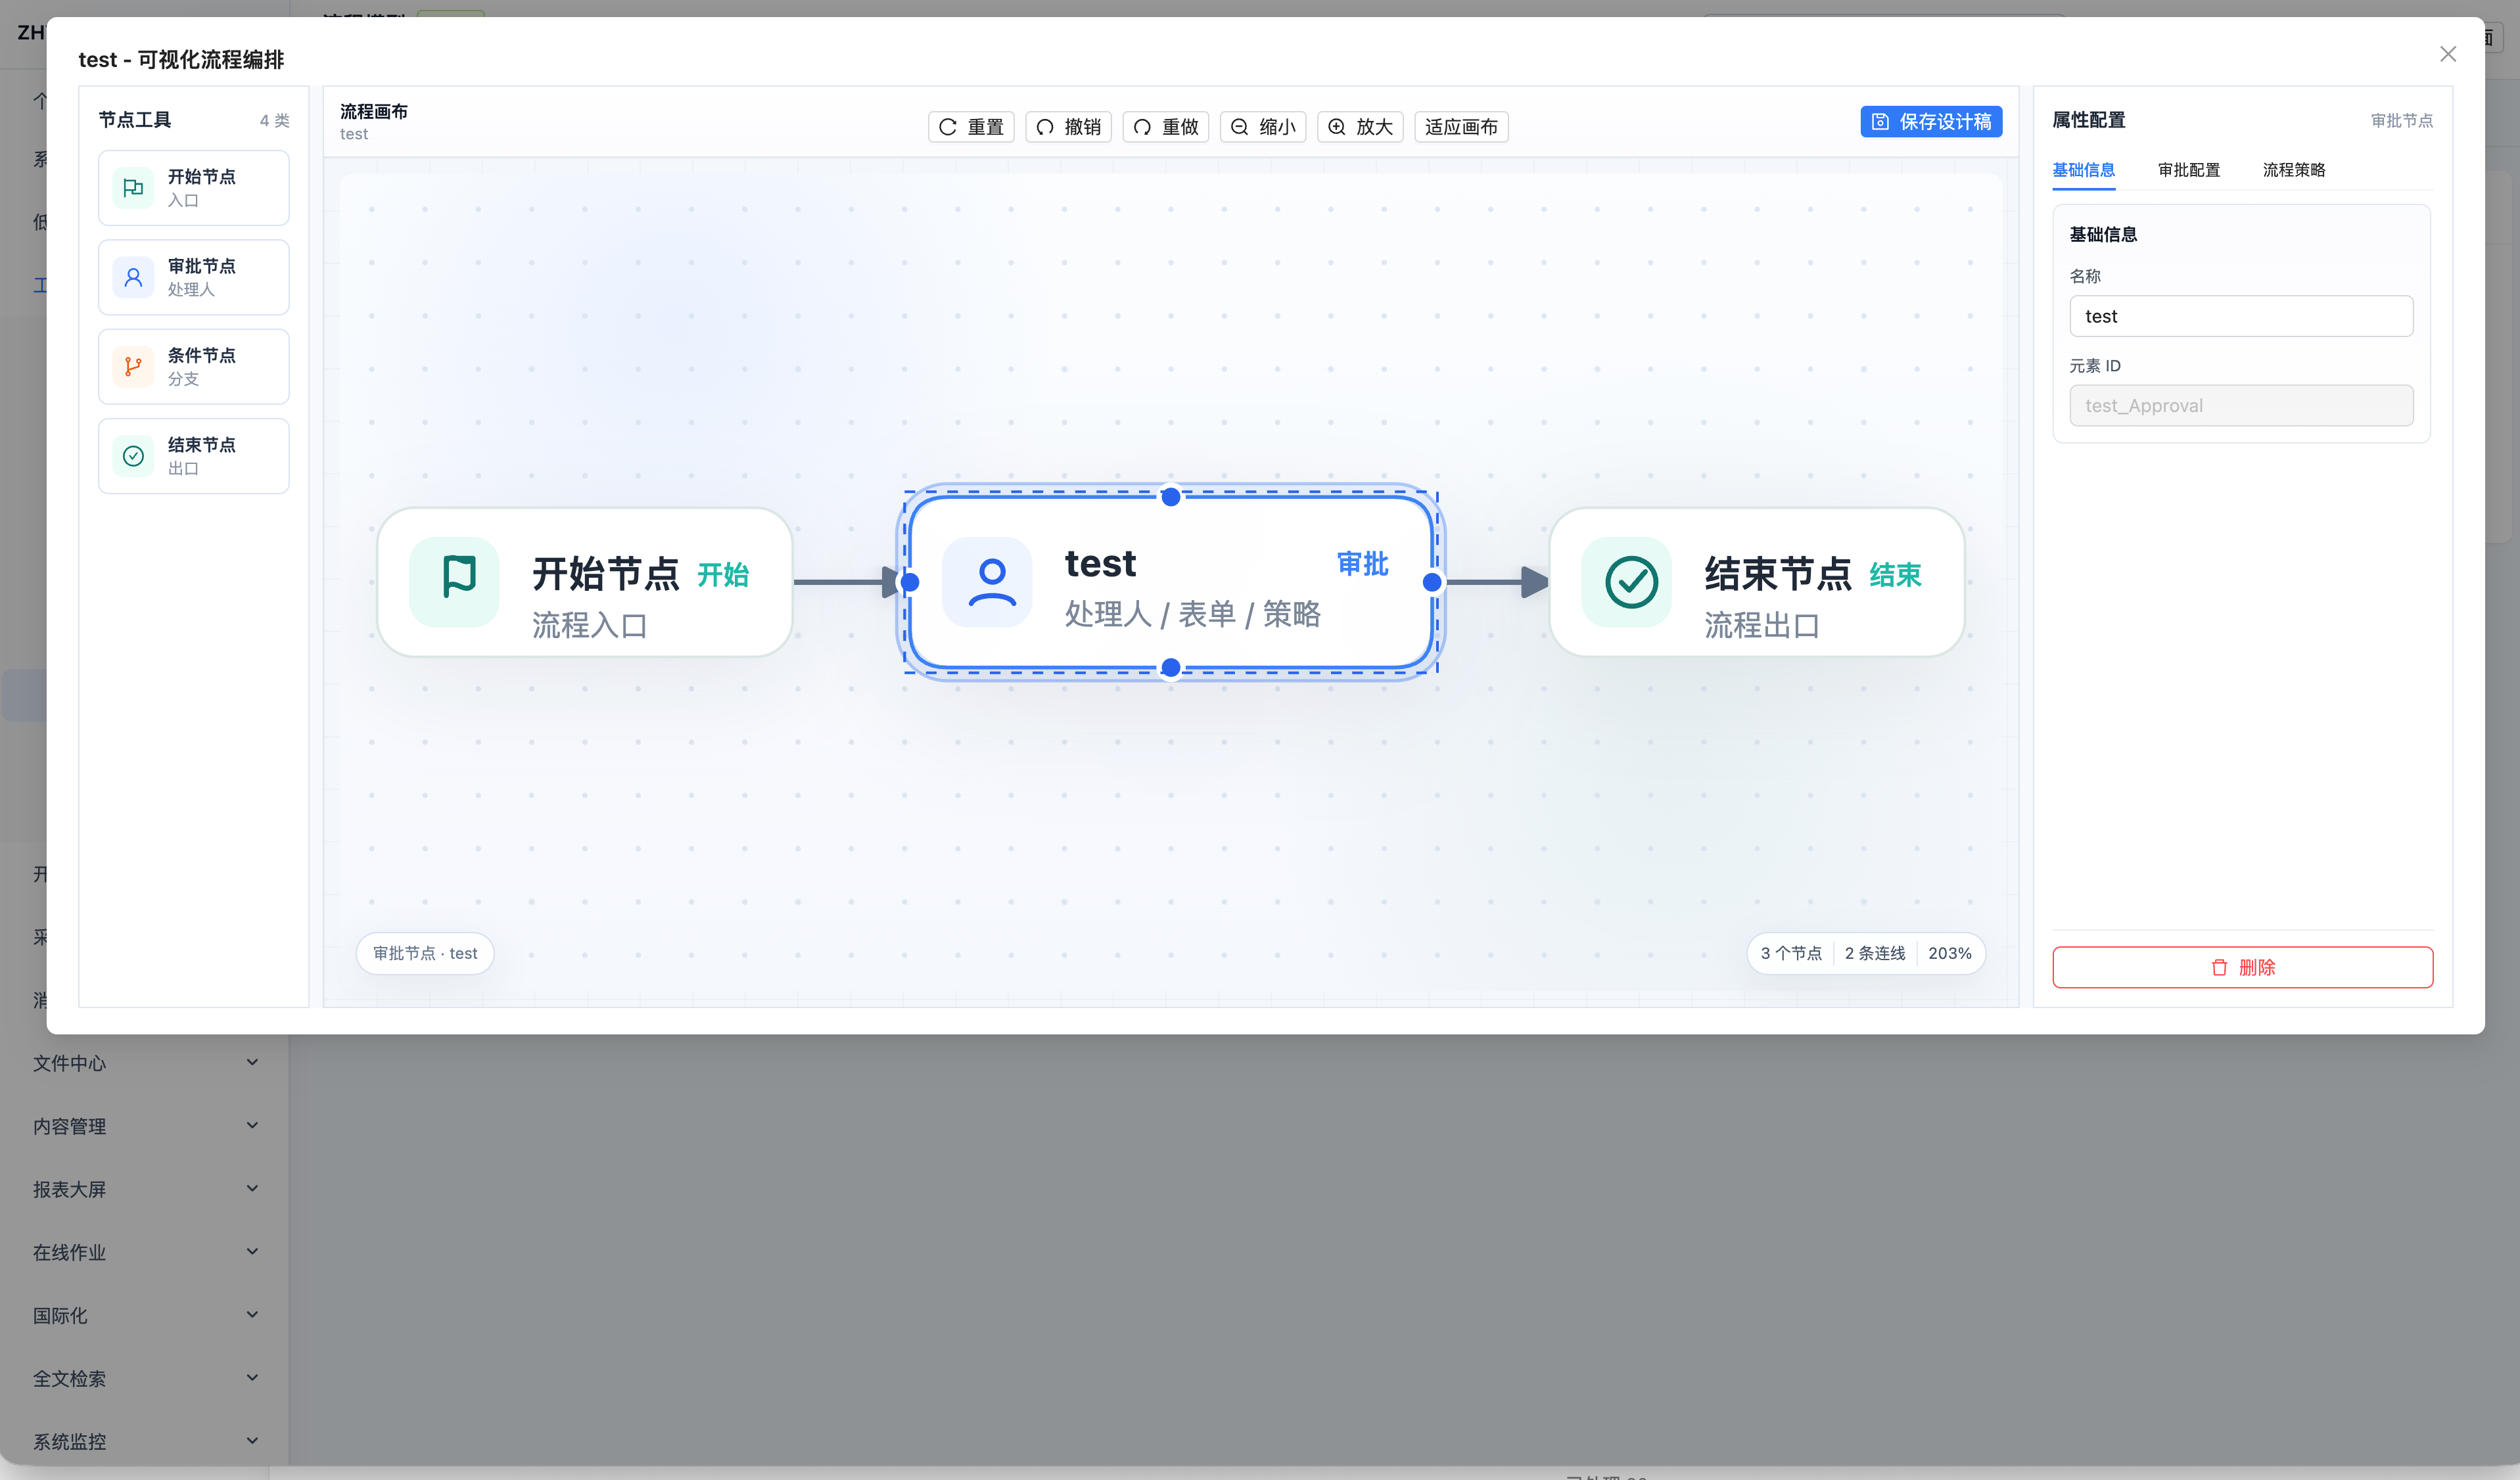Open 国际化 in background sidebar
This screenshot has height=1480, width=2520.
pyautogui.click(x=60, y=1315)
